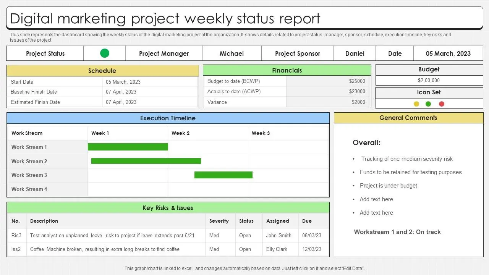489x275 pixels.
Task: Select the 'Work Stream 4' row label
Action: (x=29, y=189)
